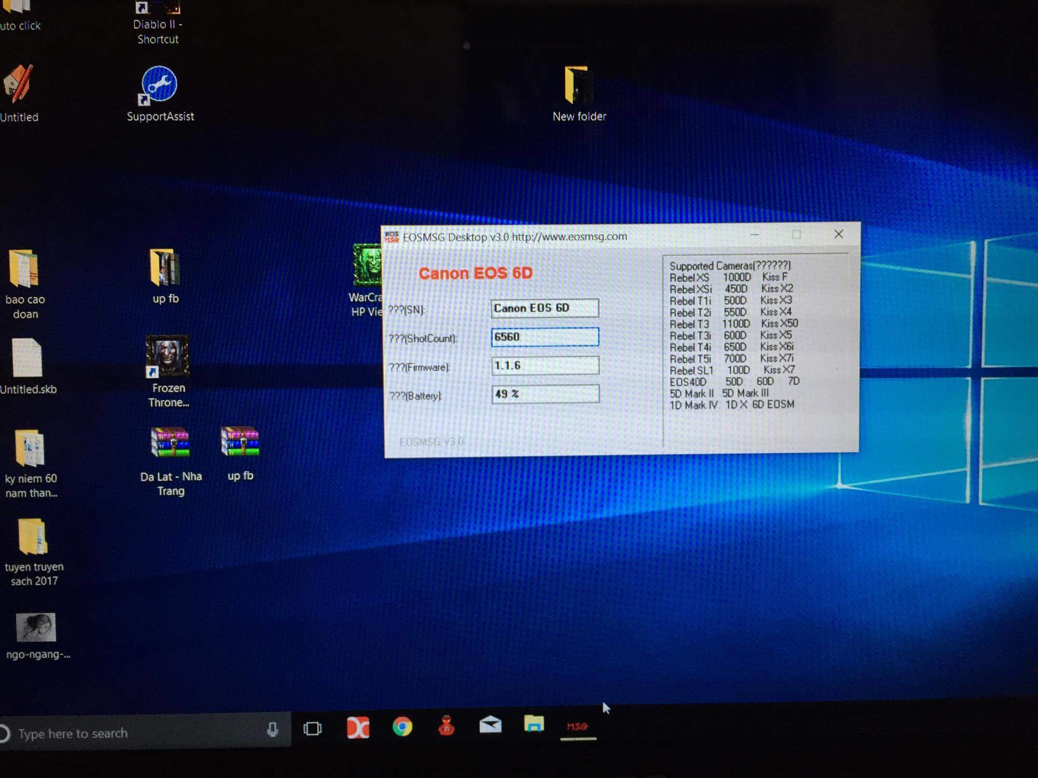Click the Rebel T5i 700D list row
1038x778 pixels.
tap(731, 358)
